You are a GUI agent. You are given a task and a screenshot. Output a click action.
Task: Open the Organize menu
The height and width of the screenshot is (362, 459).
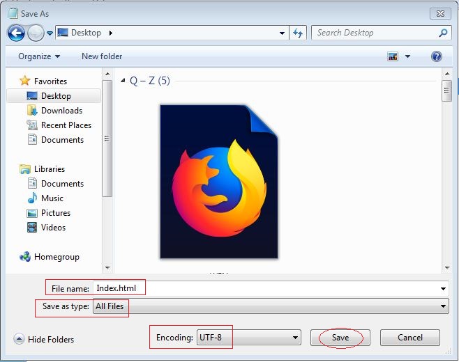coord(39,56)
